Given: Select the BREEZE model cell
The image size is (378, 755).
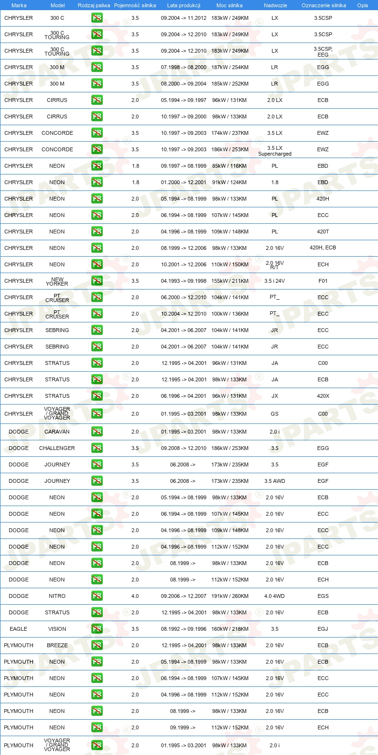Looking at the screenshot, I should (57, 645).
